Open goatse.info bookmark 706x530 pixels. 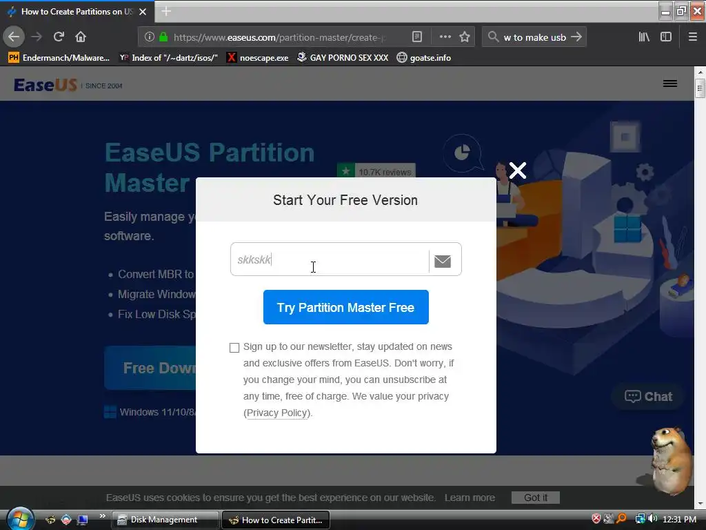click(424, 58)
